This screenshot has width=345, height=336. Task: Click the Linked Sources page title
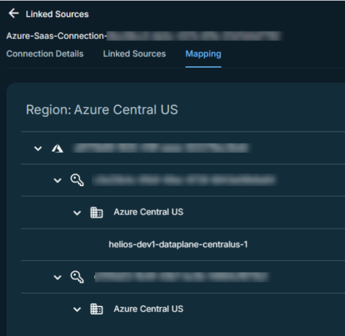pos(57,14)
